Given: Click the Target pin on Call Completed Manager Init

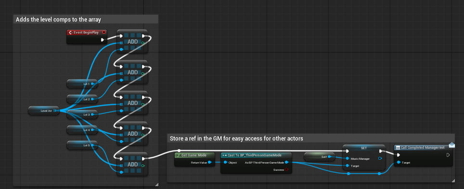Looking at the screenshot, I should click(x=399, y=163).
